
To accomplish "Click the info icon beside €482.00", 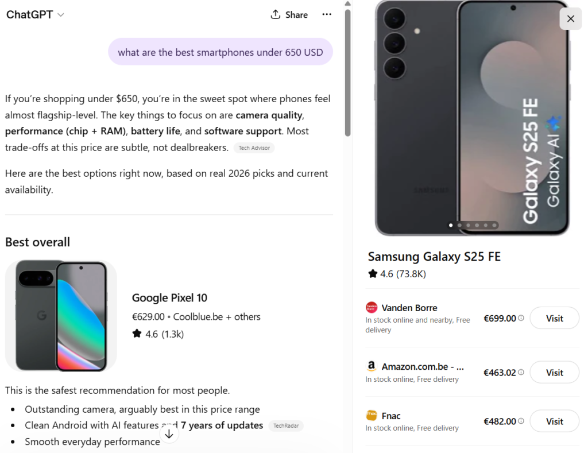I will (x=521, y=421).
